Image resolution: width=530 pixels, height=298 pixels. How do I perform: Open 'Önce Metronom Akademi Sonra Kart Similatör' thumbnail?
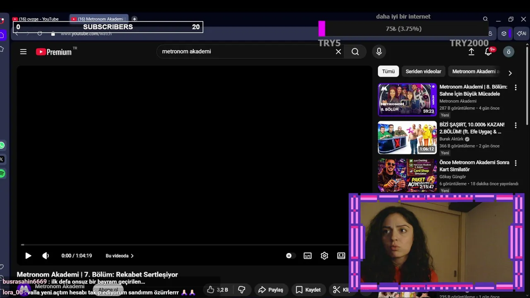[407, 175]
